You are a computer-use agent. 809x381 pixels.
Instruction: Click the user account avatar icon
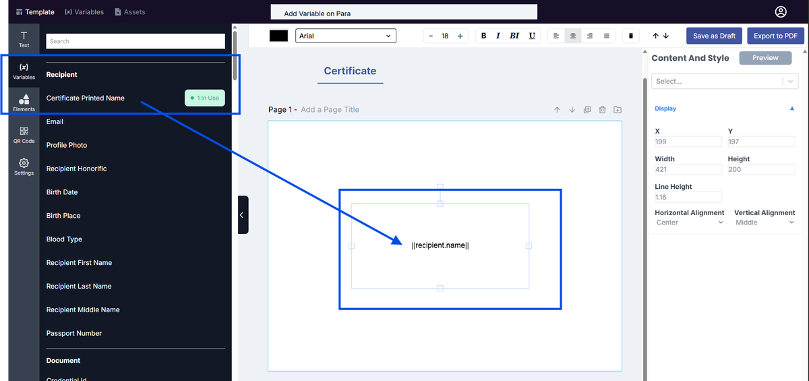pyautogui.click(x=781, y=11)
